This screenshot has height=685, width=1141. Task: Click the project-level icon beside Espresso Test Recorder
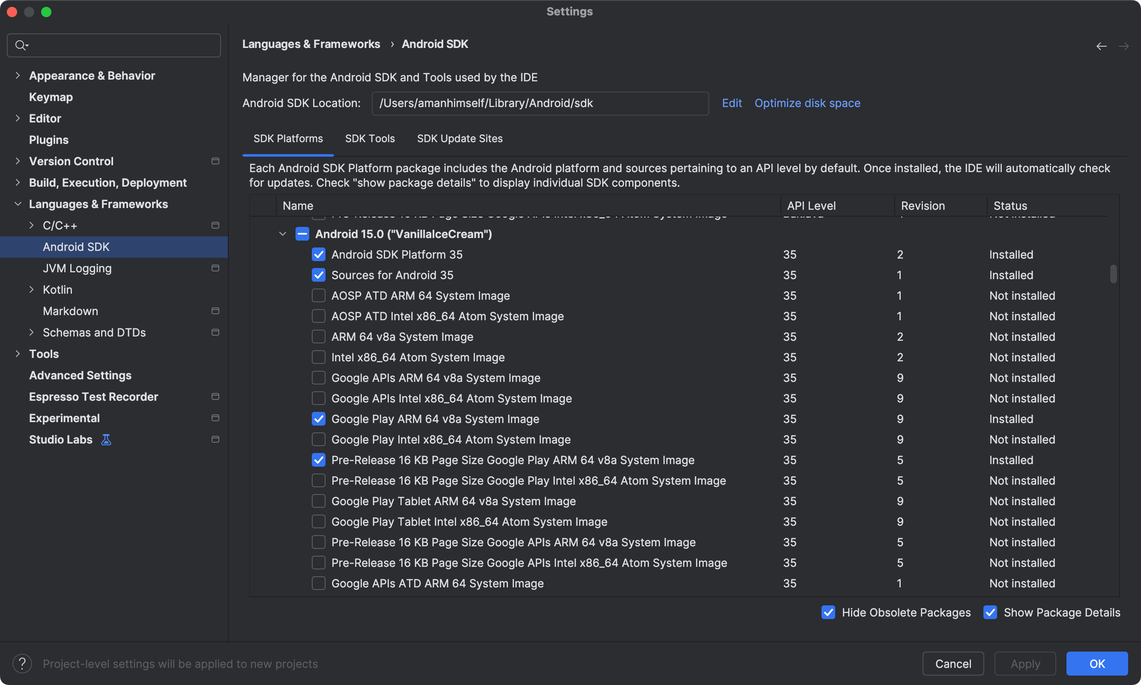[215, 396]
